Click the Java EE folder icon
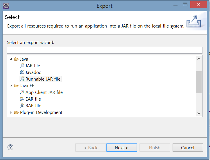 17,86
